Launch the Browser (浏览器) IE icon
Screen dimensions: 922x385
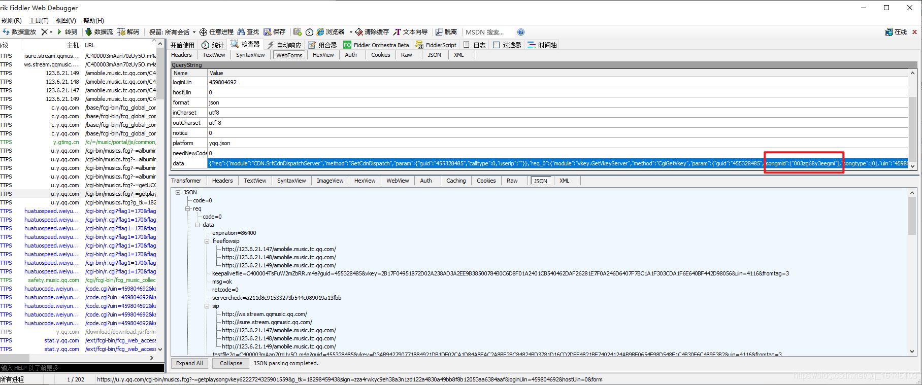[x=320, y=32]
